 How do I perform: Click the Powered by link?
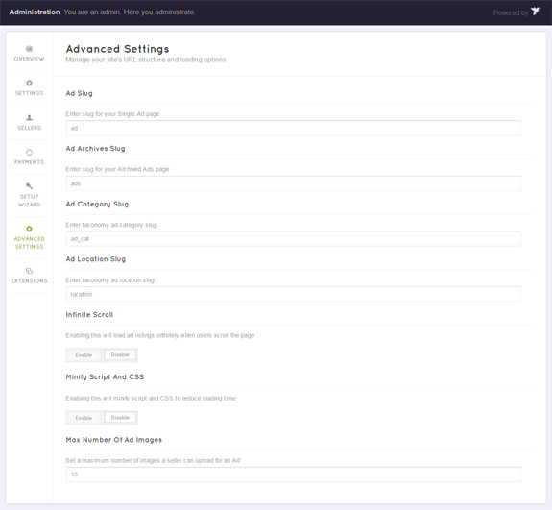(x=511, y=12)
